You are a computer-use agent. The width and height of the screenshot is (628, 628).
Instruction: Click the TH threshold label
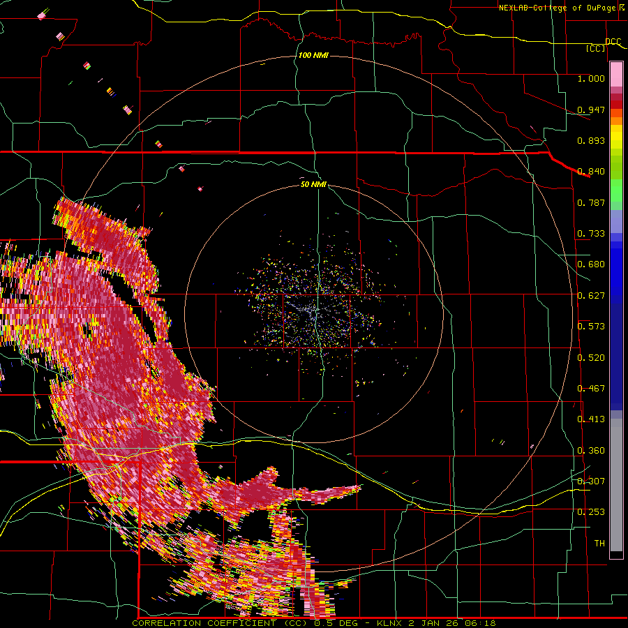pyautogui.click(x=599, y=544)
